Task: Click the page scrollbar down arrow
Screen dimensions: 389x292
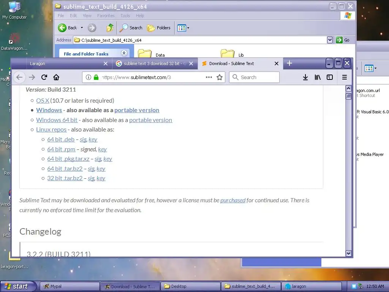Action: pos(348,253)
